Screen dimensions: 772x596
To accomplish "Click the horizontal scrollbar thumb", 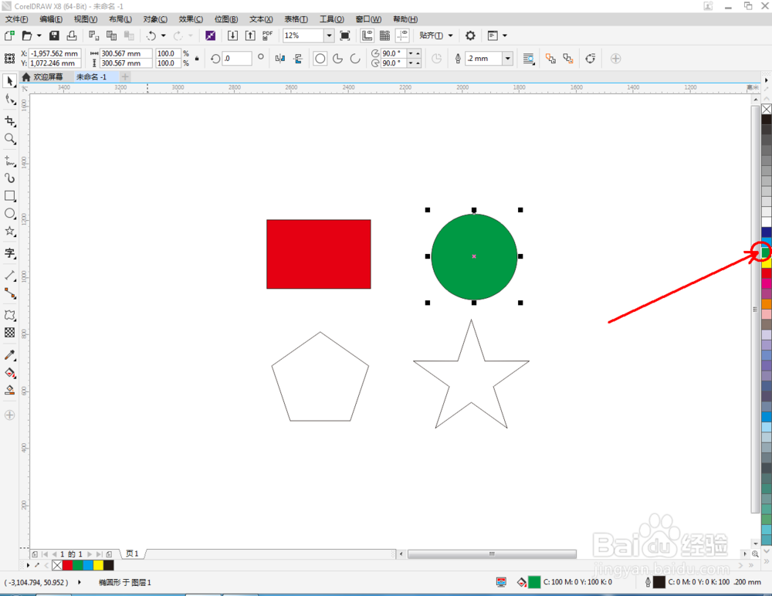I will [x=492, y=554].
